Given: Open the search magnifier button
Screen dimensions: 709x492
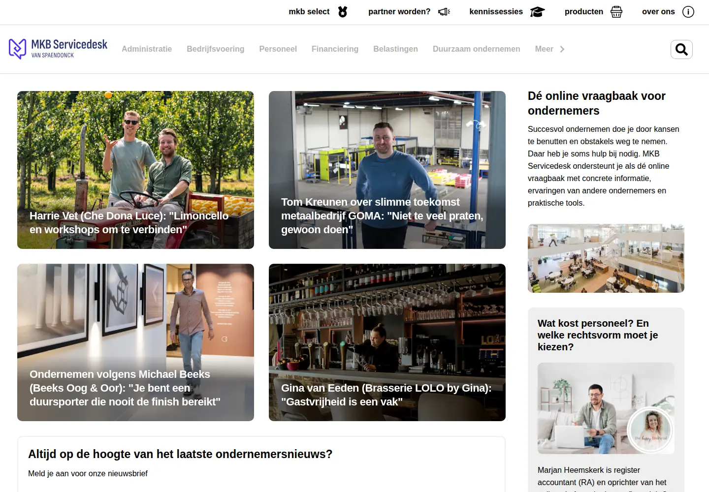Looking at the screenshot, I should tap(681, 49).
